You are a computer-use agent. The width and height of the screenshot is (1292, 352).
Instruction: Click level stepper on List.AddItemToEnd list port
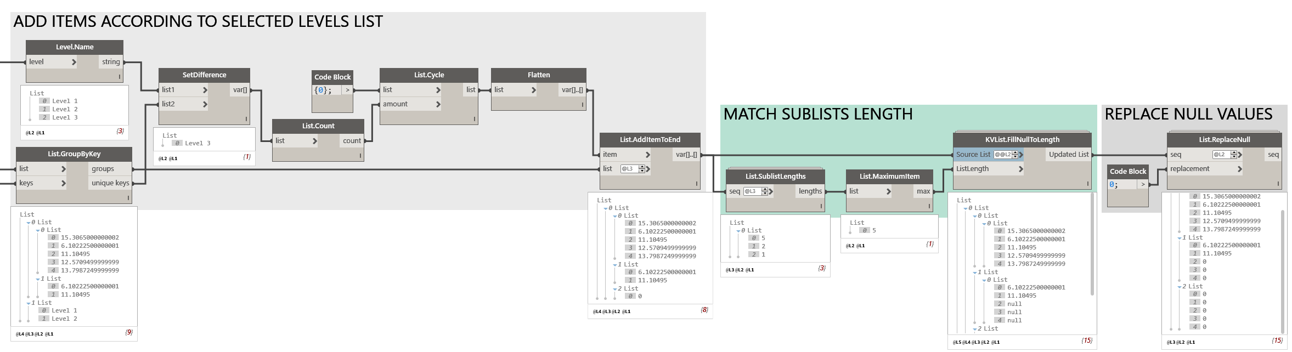[642, 169]
